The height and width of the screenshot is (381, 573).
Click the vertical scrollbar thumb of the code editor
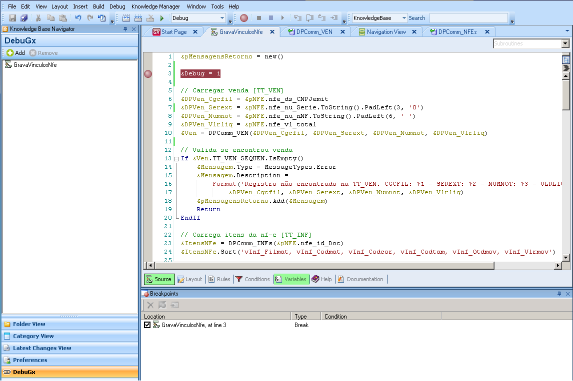point(565,95)
